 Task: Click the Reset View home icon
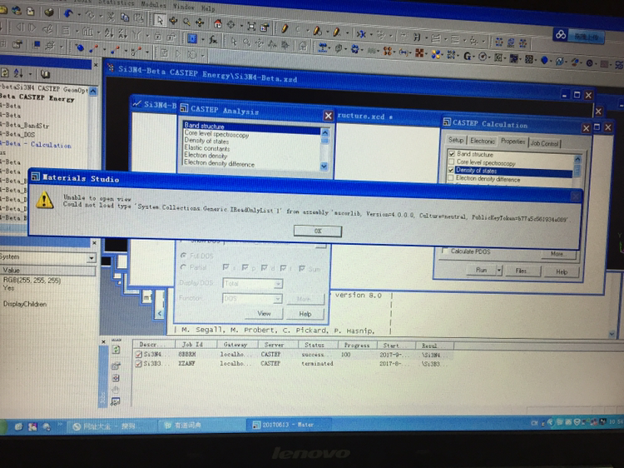pos(218,23)
